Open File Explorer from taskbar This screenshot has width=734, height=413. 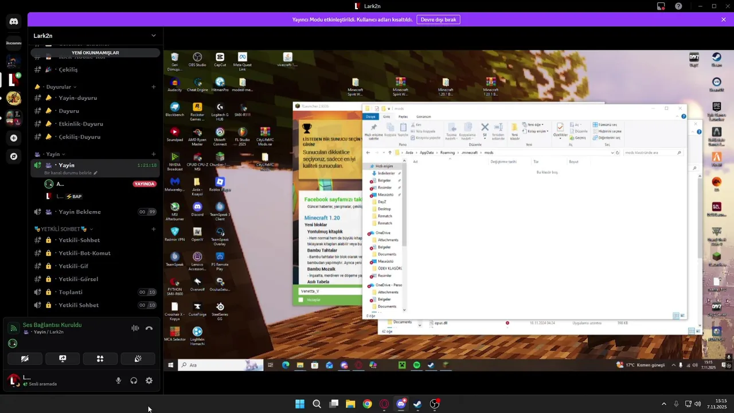(350, 404)
